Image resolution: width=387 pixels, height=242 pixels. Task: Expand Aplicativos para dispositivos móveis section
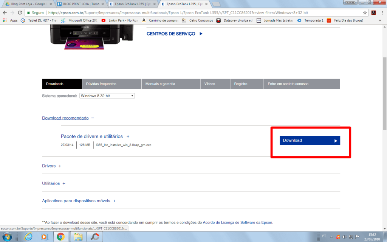tap(79, 201)
